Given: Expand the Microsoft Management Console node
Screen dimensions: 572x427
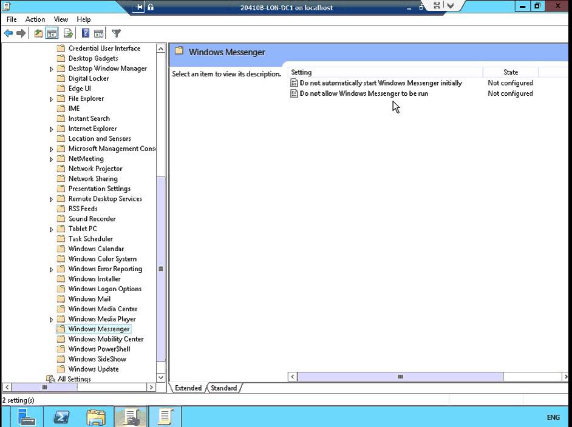Looking at the screenshot, I should [x=51, y=149].
